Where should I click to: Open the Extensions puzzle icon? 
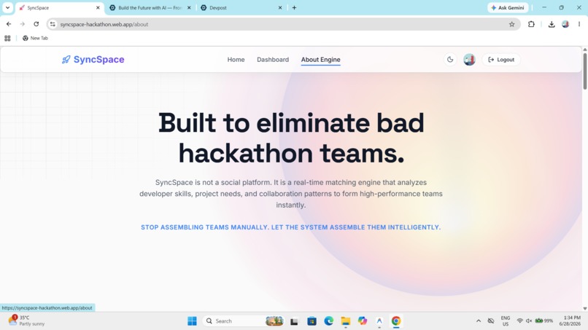pyautogui.click(x=531, y=24)
